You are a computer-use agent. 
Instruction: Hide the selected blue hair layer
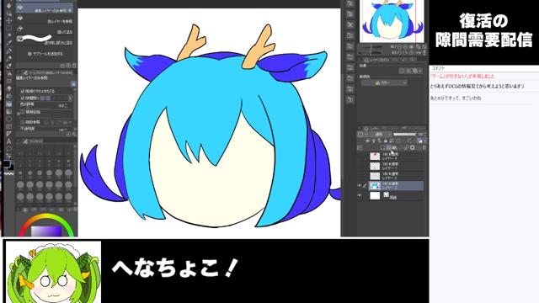360,185
